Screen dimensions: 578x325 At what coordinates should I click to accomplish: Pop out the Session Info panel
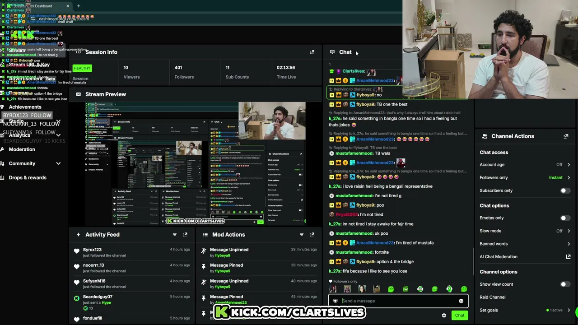point(312,52)
